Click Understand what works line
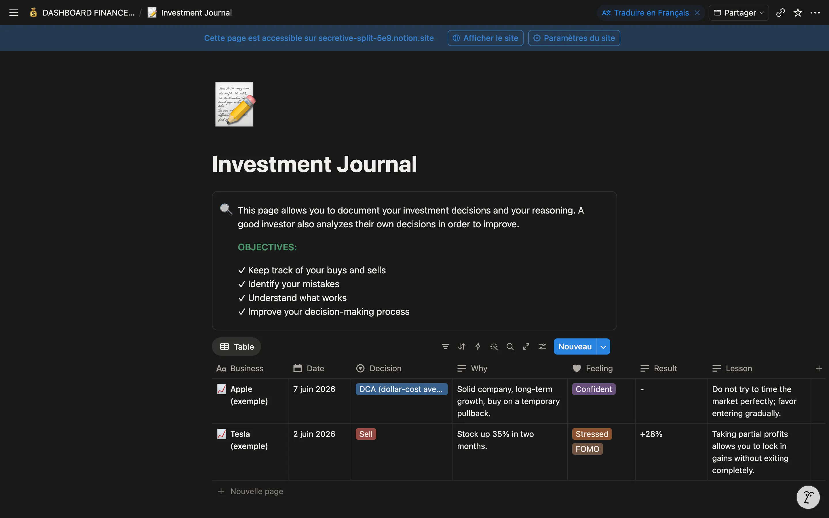The height and width of the screenshot is (518, 829). 292,298
